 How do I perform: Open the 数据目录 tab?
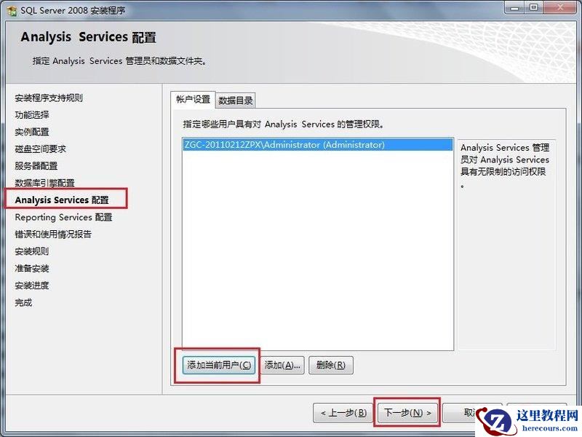(x=235, y=101)
